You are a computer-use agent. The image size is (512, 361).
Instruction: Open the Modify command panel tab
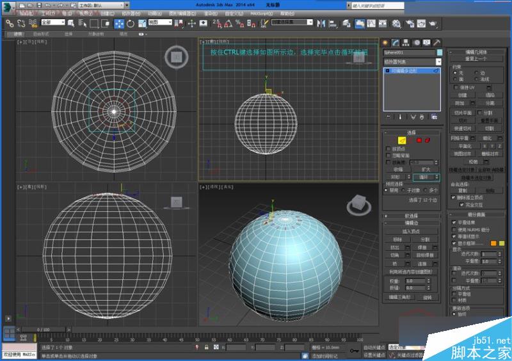394,42
